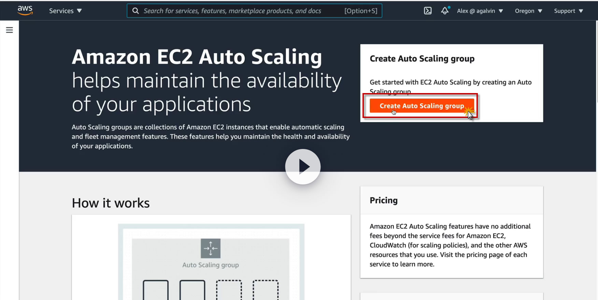The height and width of the screenshot is (300, 598).
Task: Play the introduction video
Action: click(x=303, y=167)
